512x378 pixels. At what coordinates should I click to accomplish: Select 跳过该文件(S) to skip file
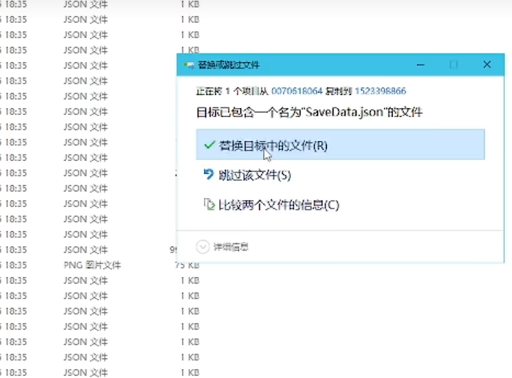pyautogui.click(x=255, y=175)
